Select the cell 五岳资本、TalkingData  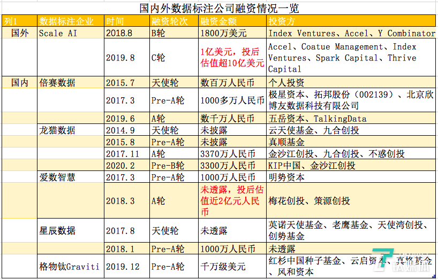click(x=351, y=118)
